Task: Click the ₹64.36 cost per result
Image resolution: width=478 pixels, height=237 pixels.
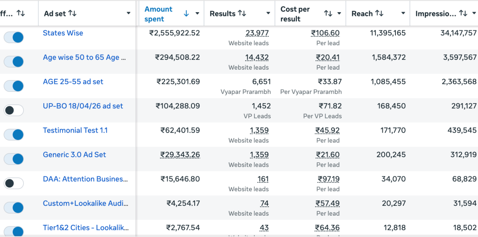Action: click(327, 228)
